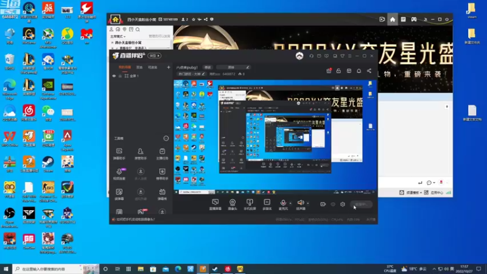Edit the 原神 field with the pencil
Screen dimensions: 487x274
point(248,67)
